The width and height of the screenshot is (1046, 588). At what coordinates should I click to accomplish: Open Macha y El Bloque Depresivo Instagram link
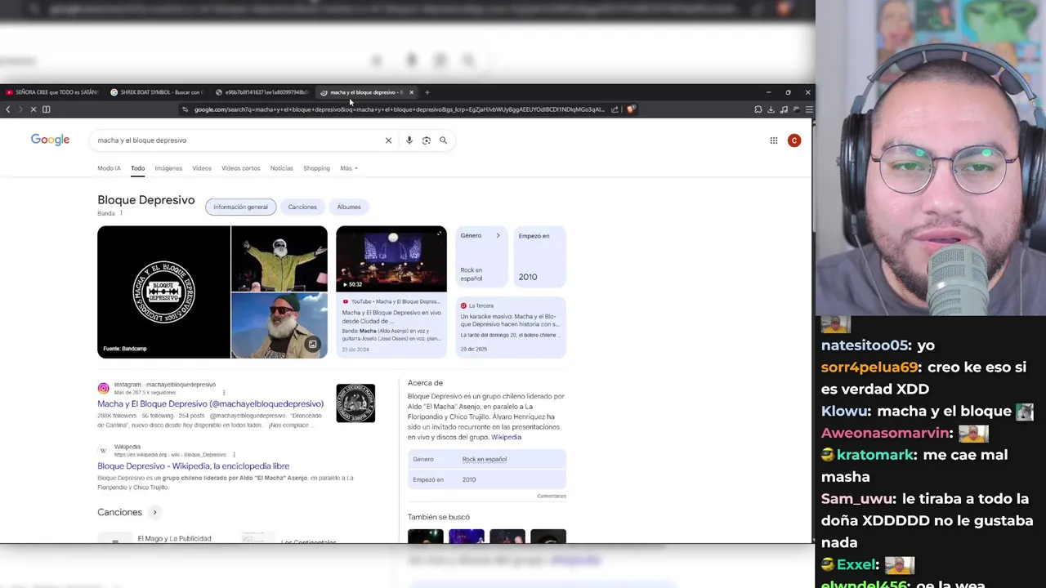(210, 403)
